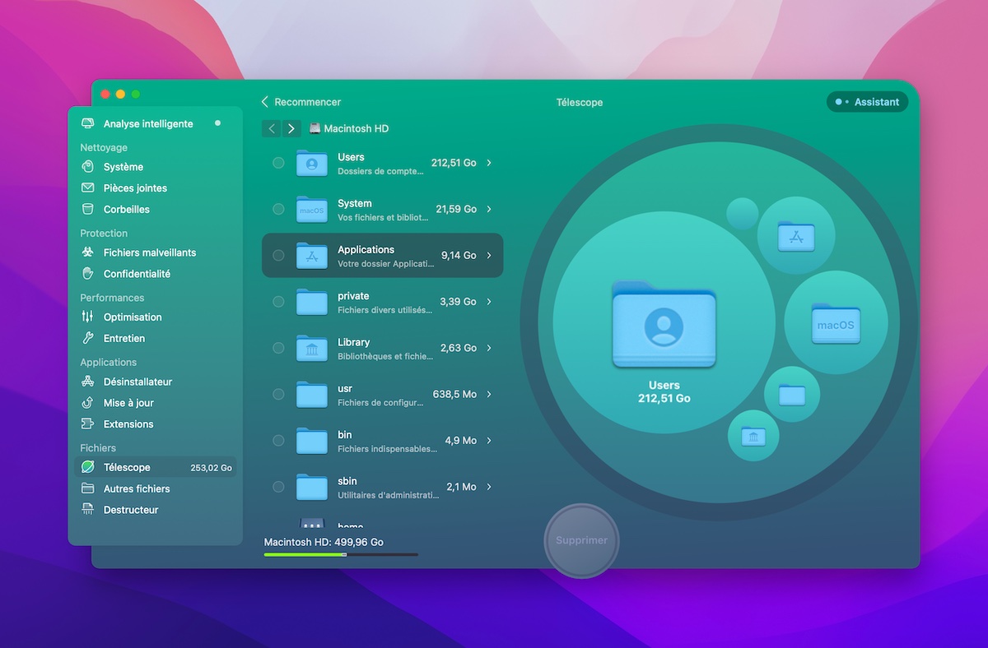Click the Analyse intelligente monitor icon

pyautogui.click(x=88, y=123)
